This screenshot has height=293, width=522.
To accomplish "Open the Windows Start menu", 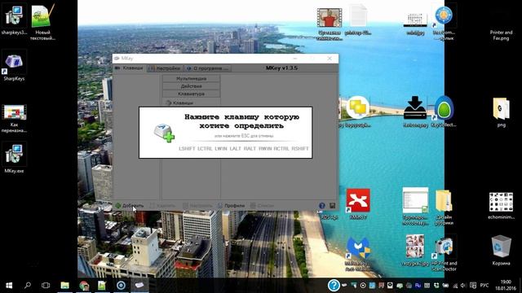I will 9,286.
